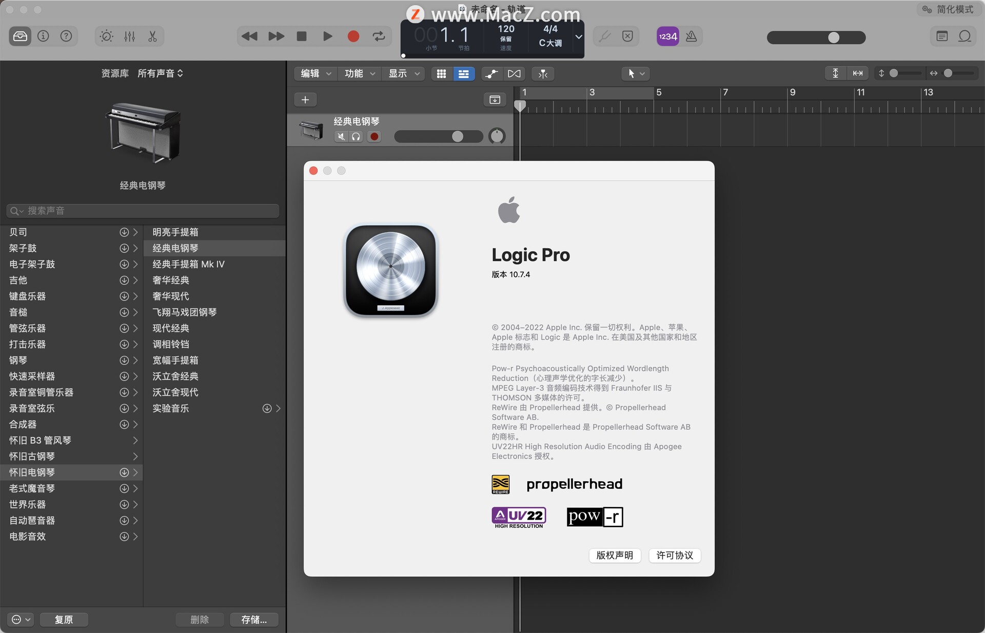
Task: Open the Library panel icon
Action: [x=20, y=36]
